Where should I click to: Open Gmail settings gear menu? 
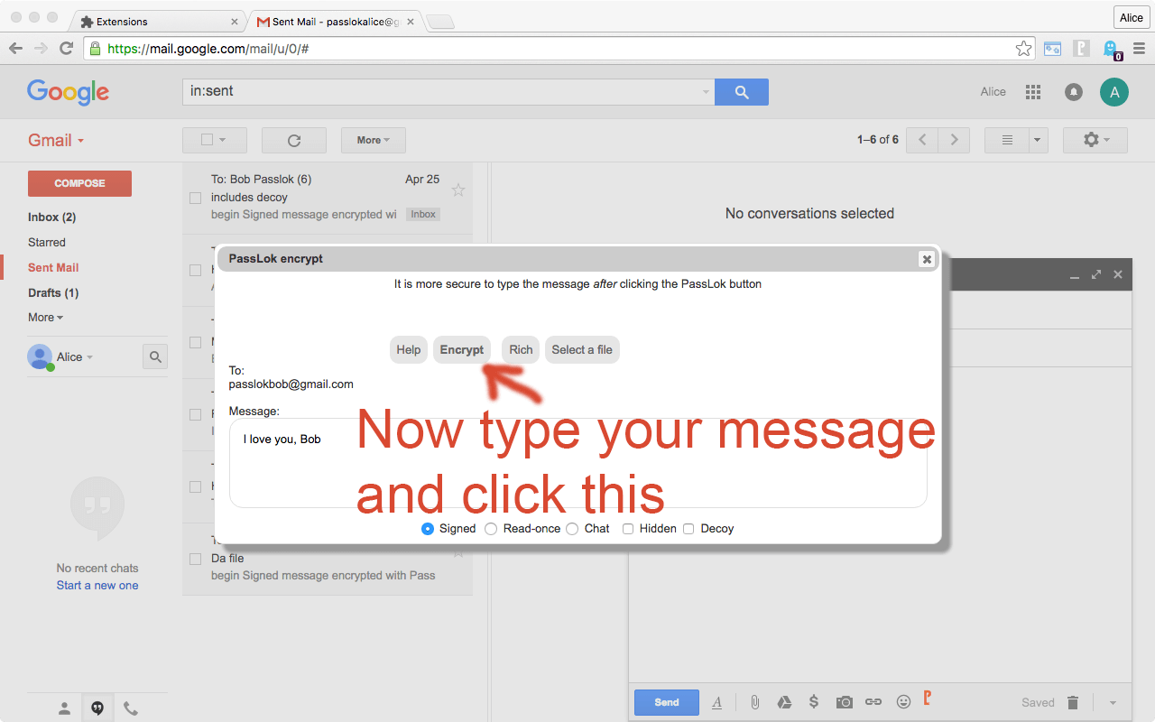pos(1095,140)
